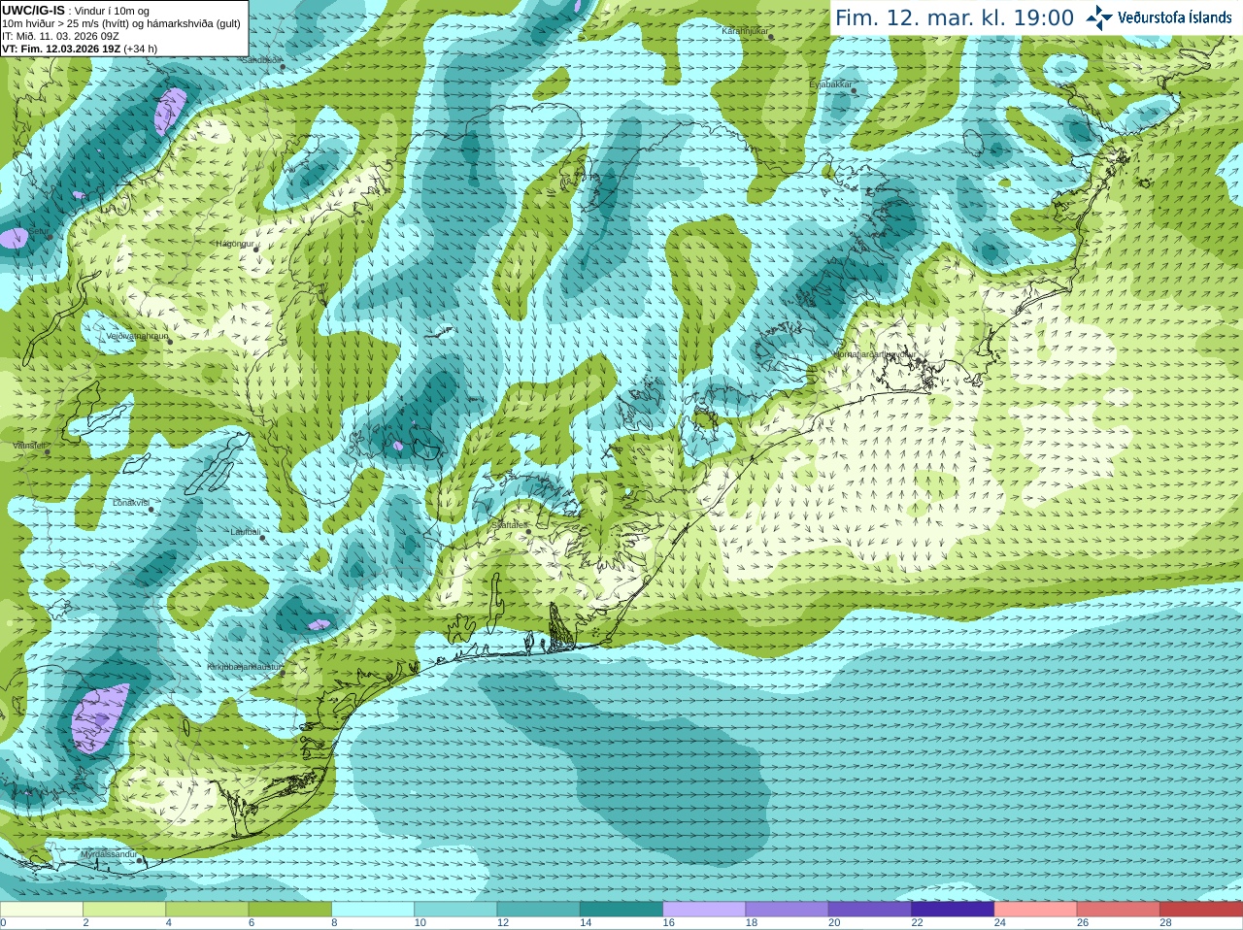Click the Veðurstofa Íslands logo icon
The height and width of the screenshot is (930, 1243).
[1099, 17]
